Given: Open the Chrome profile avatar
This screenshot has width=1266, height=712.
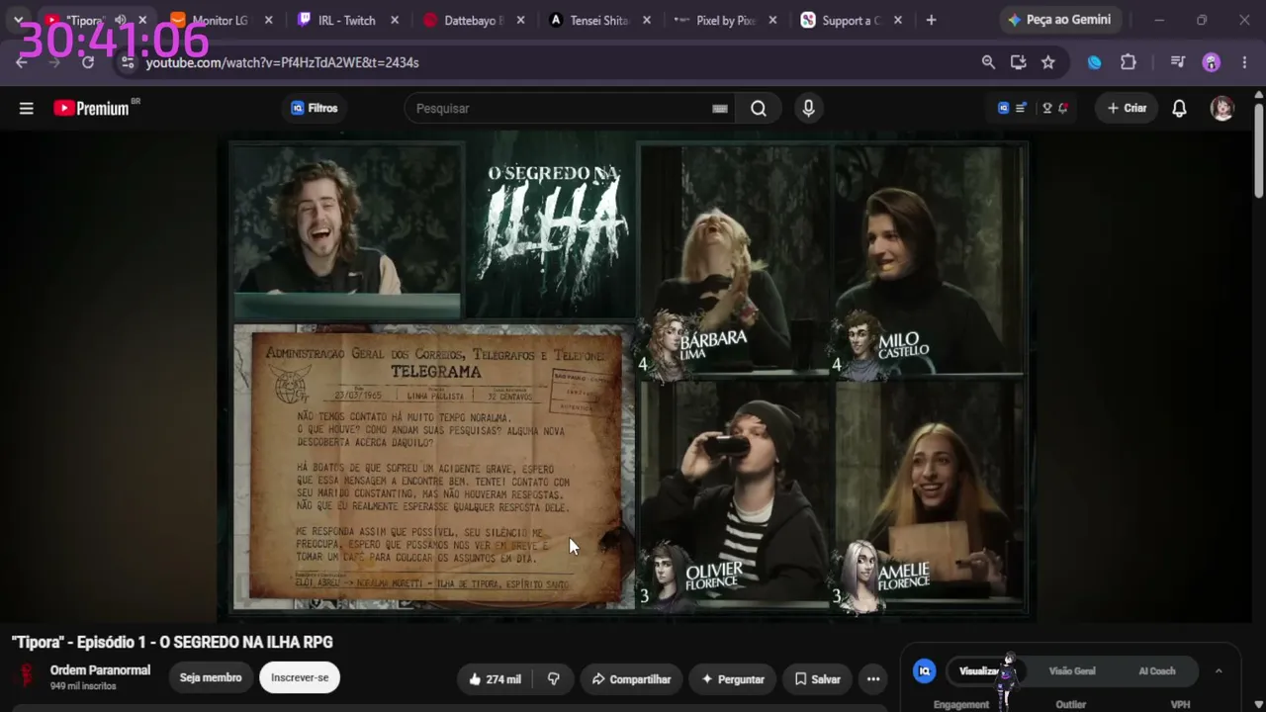Looking at the screenshot, I should (x=1212, y=62).
